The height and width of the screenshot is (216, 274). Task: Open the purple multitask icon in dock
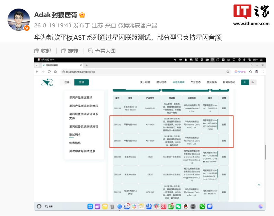(98, 206)
